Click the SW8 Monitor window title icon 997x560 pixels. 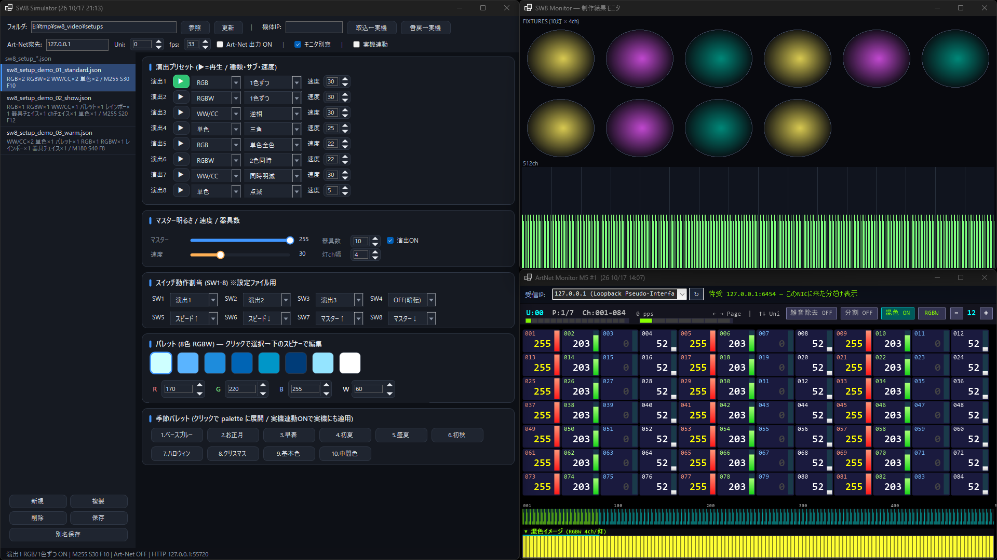coord(528,8)
